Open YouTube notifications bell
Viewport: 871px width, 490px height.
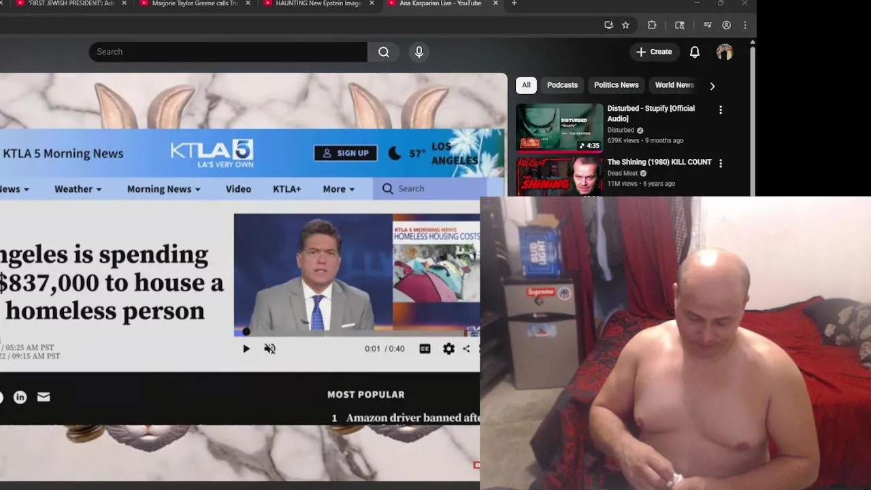[x=695, y=52]
